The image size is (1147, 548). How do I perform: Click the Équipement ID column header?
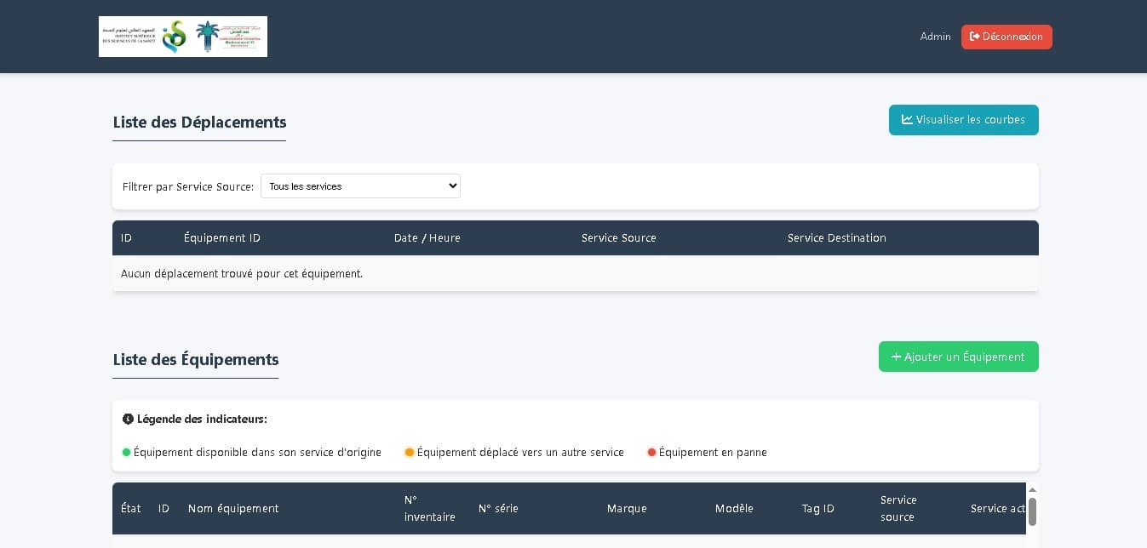pyautogui.click(x=222, y=238)
